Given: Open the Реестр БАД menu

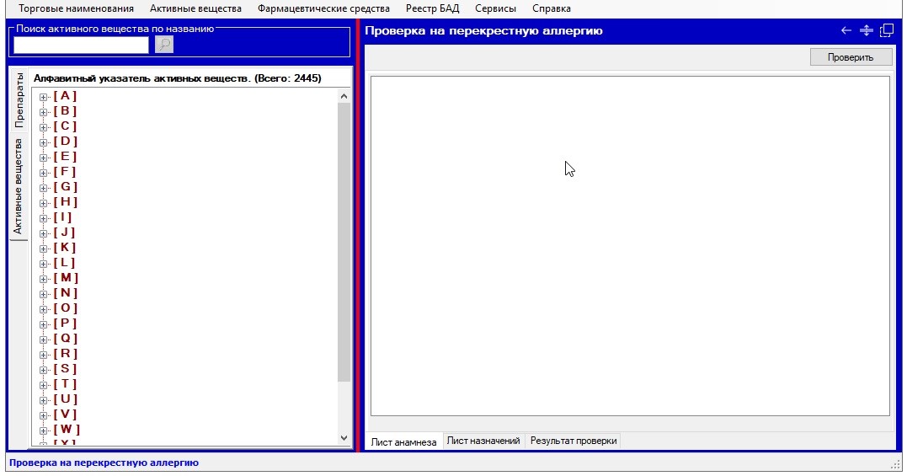Looking at the screenshot, I should [432, 8].
